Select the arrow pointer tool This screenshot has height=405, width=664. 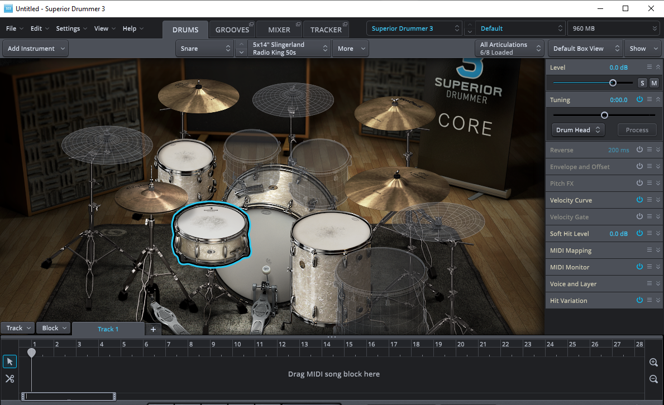[x=9, y=361]
